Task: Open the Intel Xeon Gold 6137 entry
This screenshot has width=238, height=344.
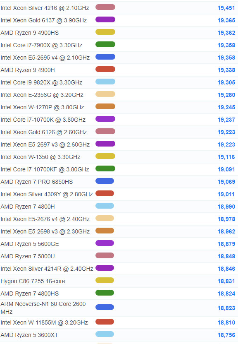Action: pos(43,20)
